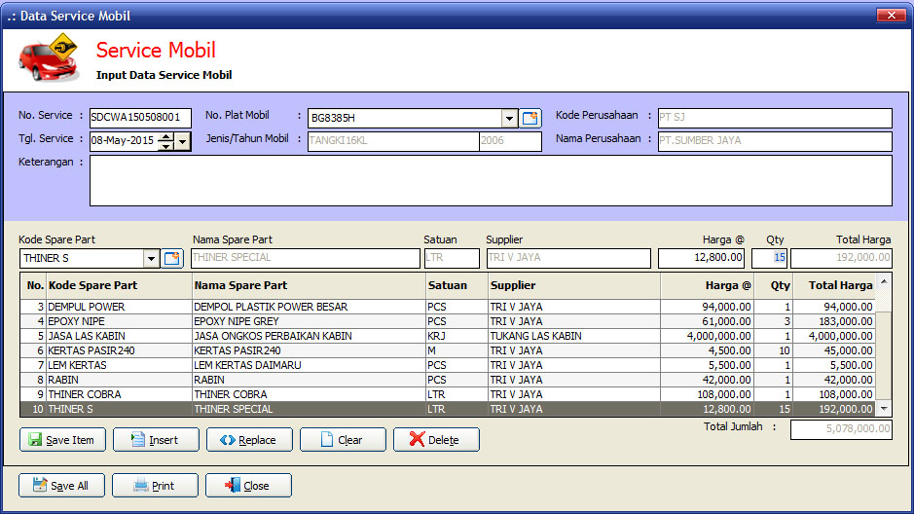Print the service data
This screenshot has height=514, width=914.
[x=156, y=486]
